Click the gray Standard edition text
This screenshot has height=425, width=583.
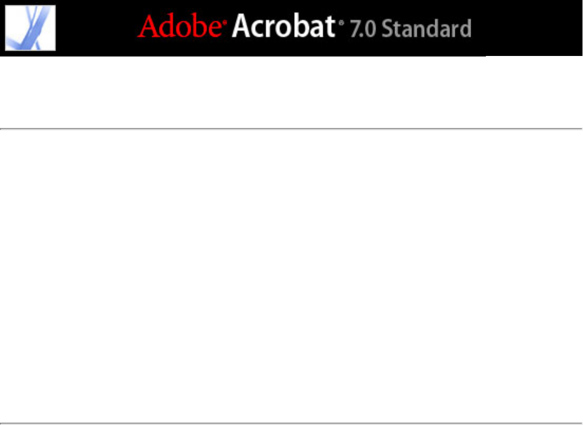427,29
